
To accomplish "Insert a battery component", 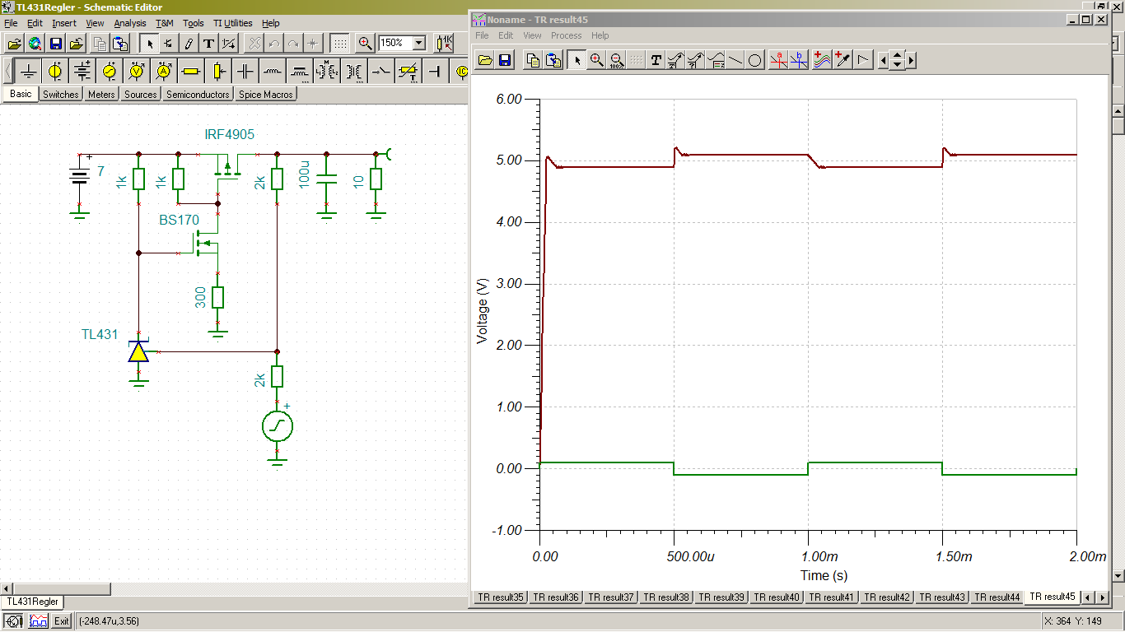I will coord(82,72).
